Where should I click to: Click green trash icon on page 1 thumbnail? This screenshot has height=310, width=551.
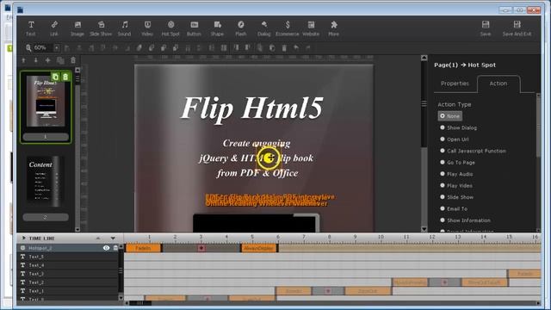65,77
